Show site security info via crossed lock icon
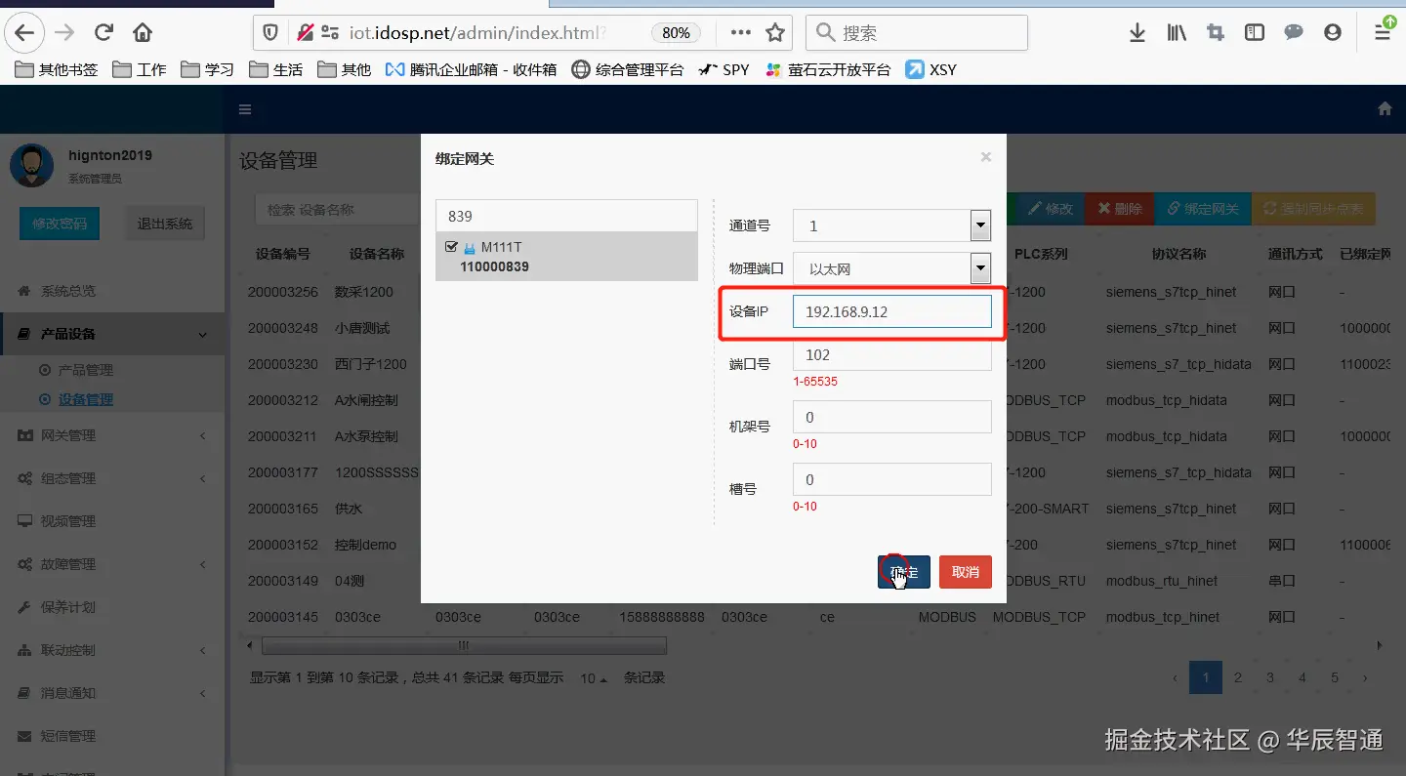The height and width of the screenshot is (776, 1406). pyautogui.click(x=305, y=33)
